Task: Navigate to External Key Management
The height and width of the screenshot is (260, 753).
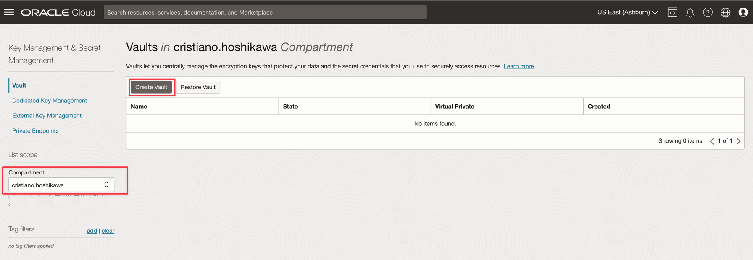Action: click(x=47, y=116)
